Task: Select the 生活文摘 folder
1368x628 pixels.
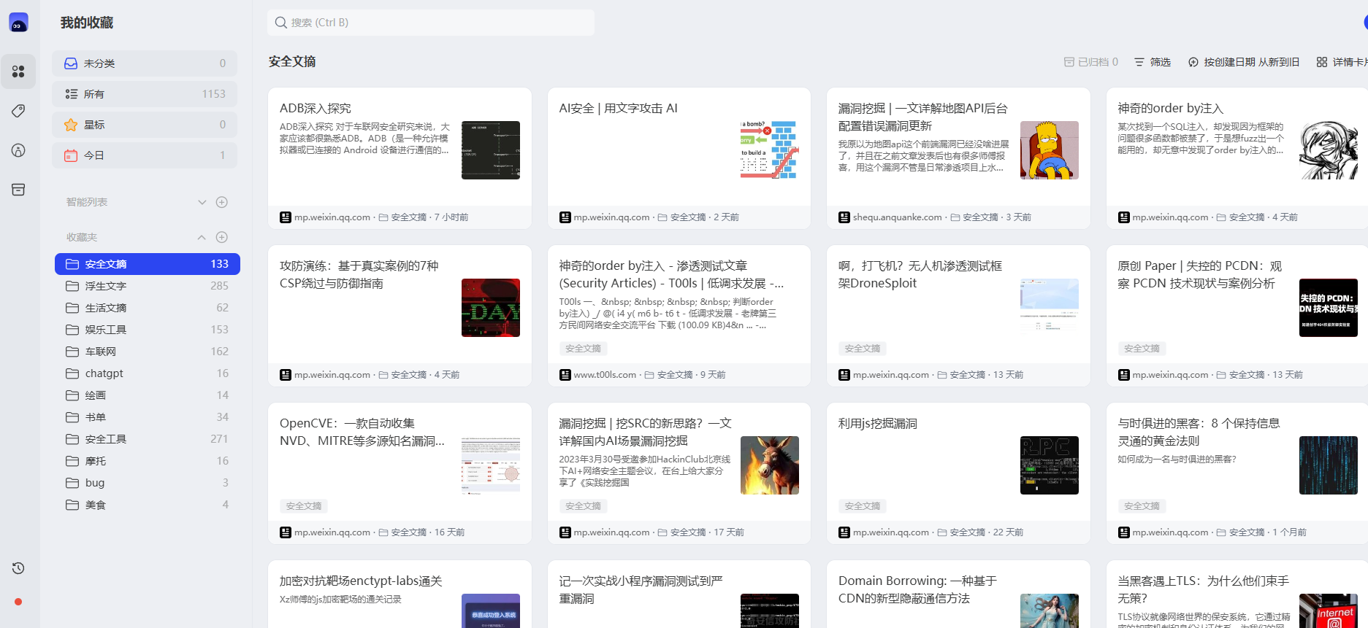Action: pyautogui.click(x=148, y=308)
